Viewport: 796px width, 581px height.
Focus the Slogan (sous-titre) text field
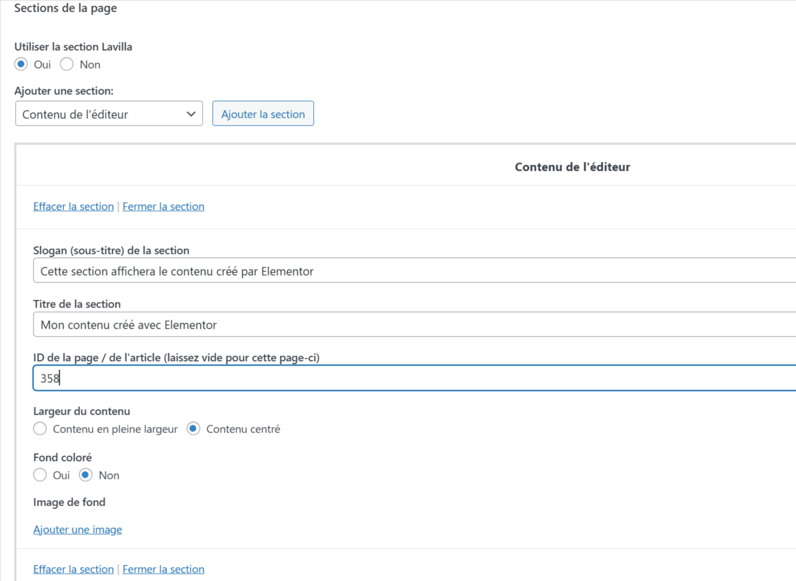click(x=413, y=271)
